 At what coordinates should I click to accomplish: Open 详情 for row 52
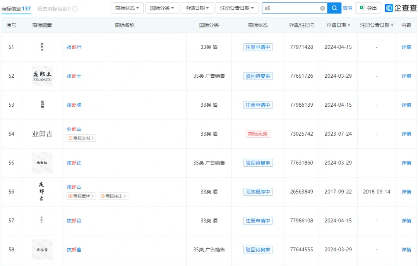(406, 76)
